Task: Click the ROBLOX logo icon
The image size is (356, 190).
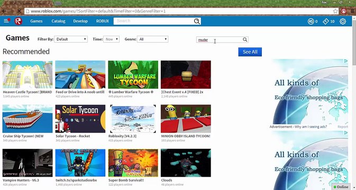Action: tap(19, 21)
